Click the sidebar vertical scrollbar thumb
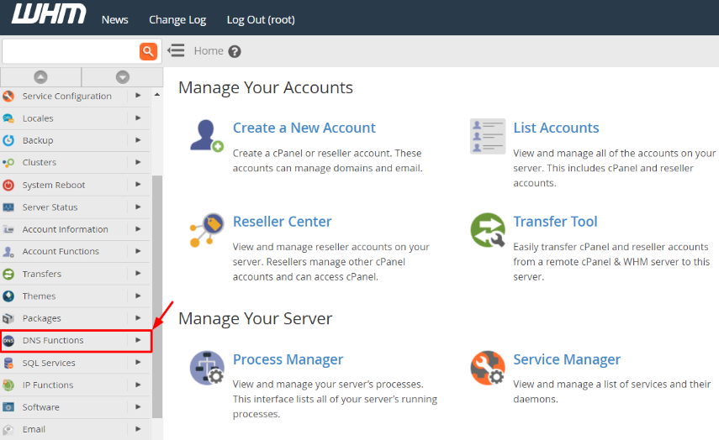Screen dimensions: 719x440 [157, 296]
